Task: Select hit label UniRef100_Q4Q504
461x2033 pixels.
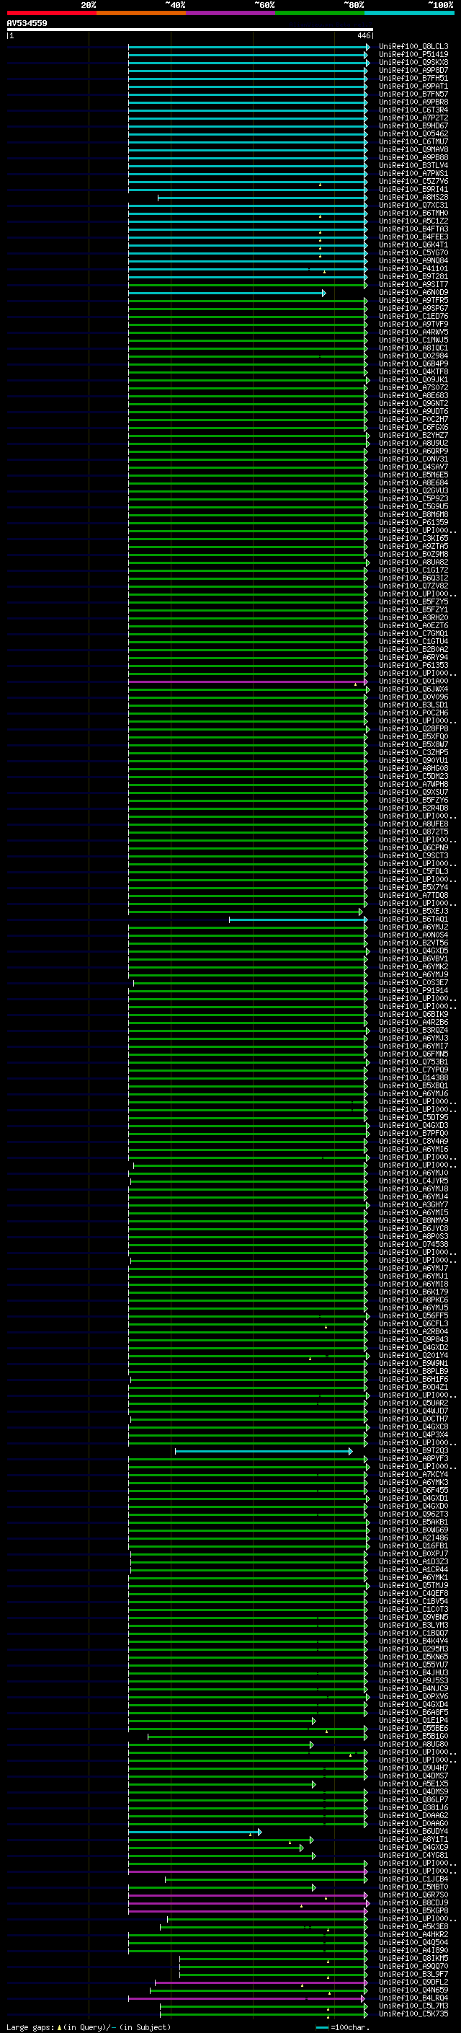Action: point(413,1942)
